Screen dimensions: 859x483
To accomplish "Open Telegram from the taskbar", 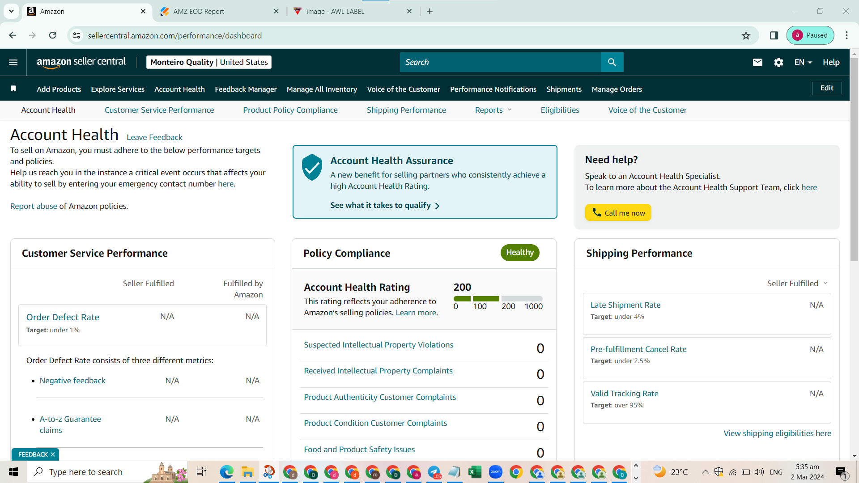I will click(434, 472).
